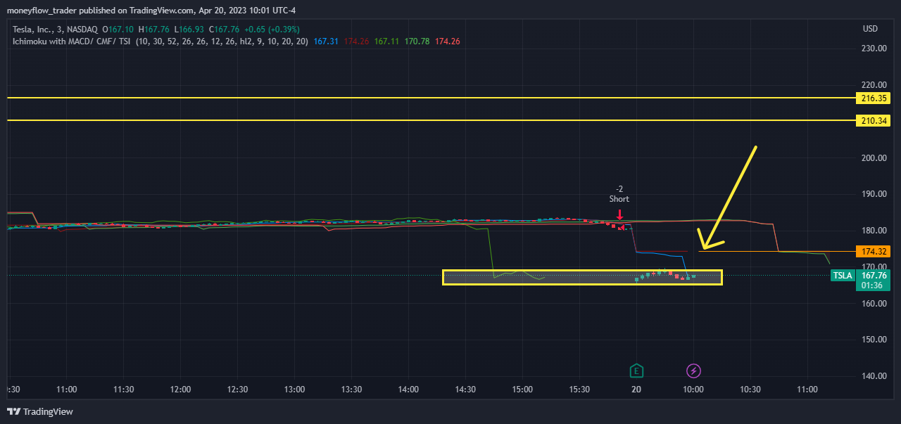Click the purple lightning bolt event icon
901x424 pixels.
[x=694, y=371]
